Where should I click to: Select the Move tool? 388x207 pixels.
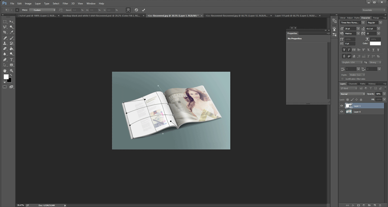coord(11,22)
